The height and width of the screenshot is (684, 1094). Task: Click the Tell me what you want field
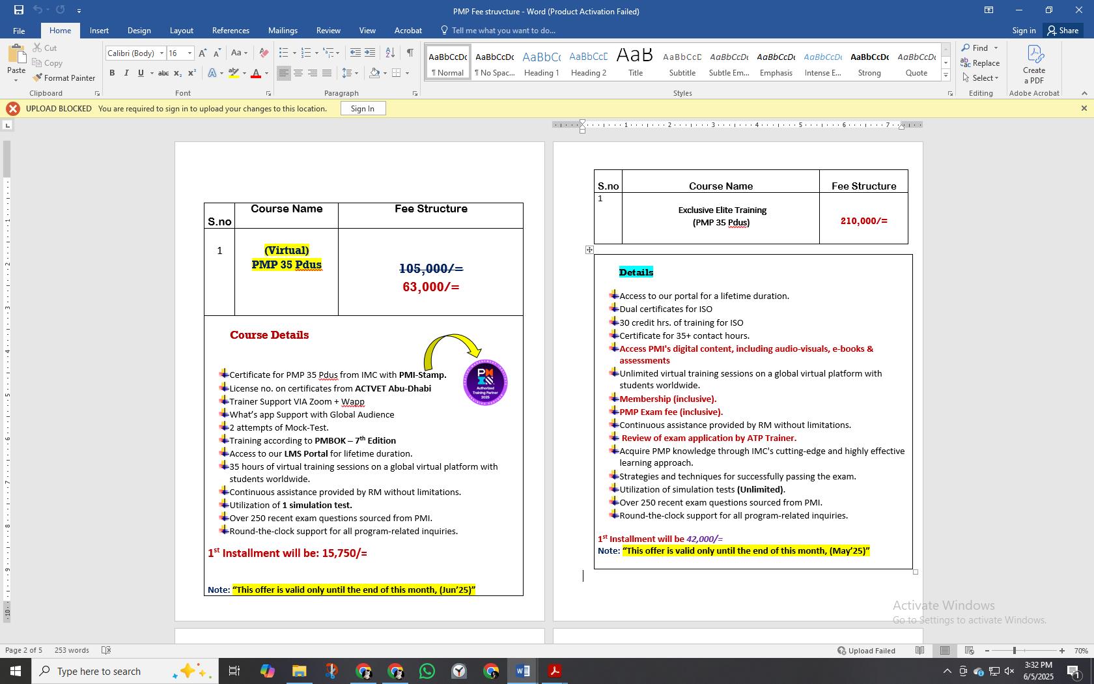[x=503, y=30]
